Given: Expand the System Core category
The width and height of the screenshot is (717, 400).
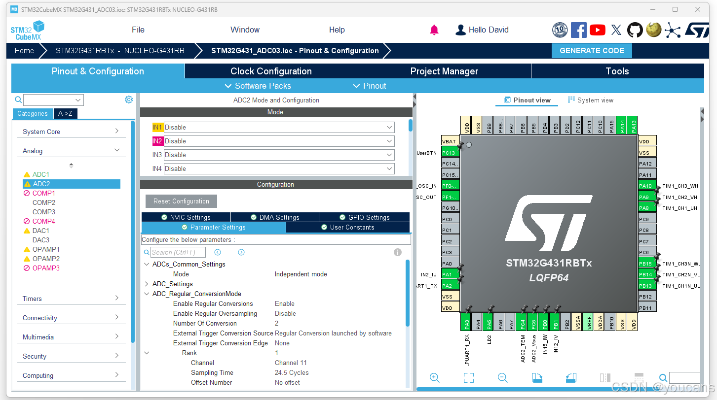Looking at the screenshot, I should [x=71, y=132].
